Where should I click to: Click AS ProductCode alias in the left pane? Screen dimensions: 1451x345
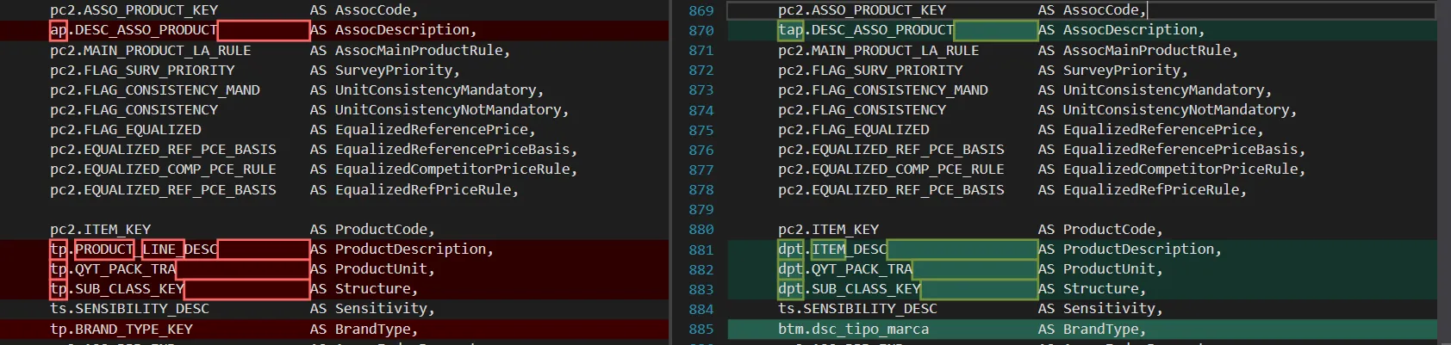372,230
